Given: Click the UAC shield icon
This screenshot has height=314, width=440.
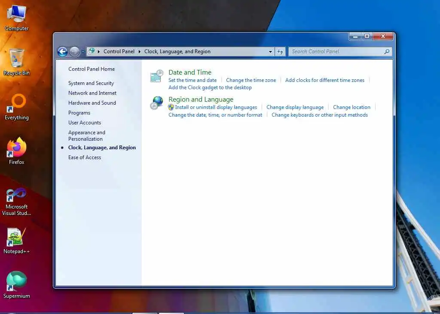Looking at the screenshot, I should pyautogui.click(x=171, y=107).
